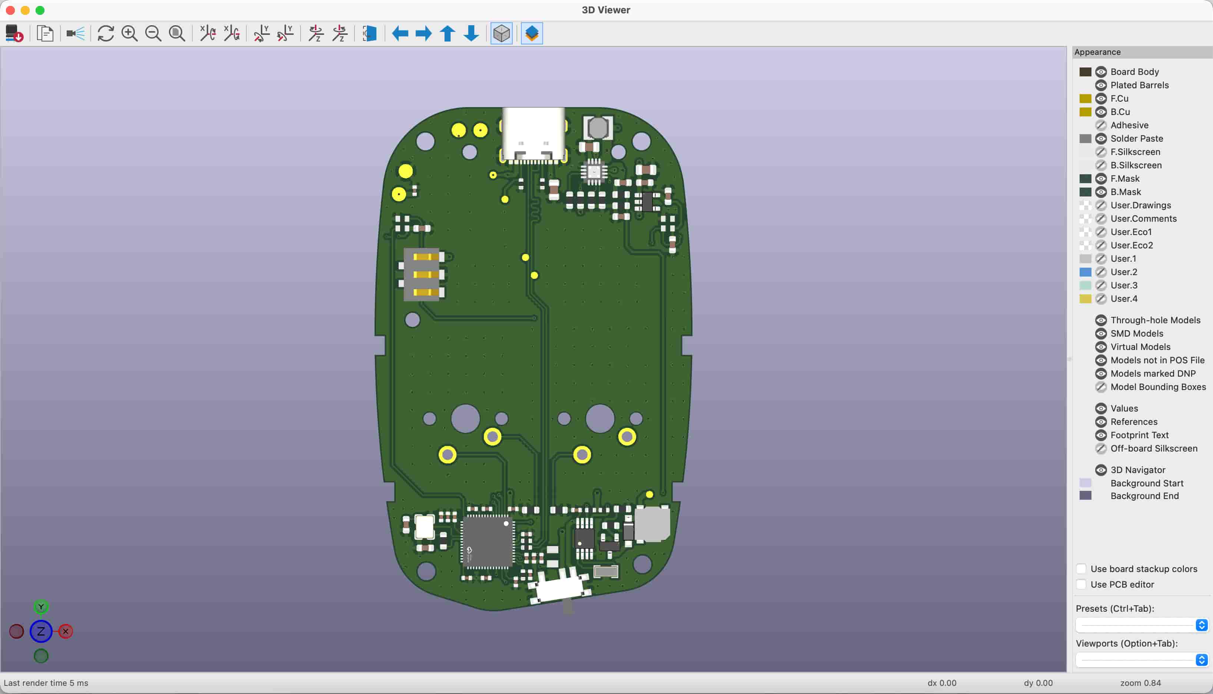Image resolution: width=1213 pixels, height=694 pixels.
Task: Click the Reload board icon in toolbar
Action: (14, 33)
